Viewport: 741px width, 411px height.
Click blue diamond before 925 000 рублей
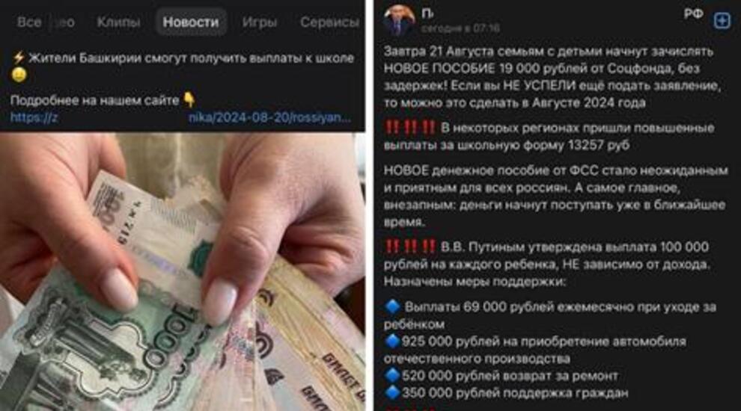click(x=392, y=342)
